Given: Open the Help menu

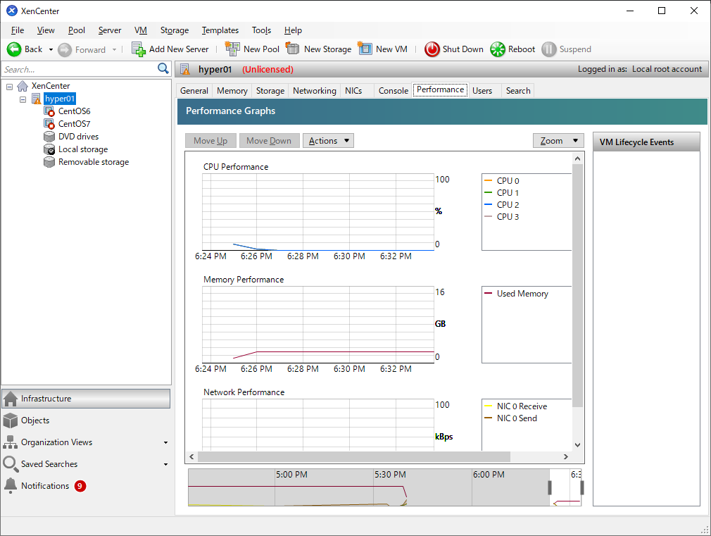Looking at the screenshot, I should 293,30.
